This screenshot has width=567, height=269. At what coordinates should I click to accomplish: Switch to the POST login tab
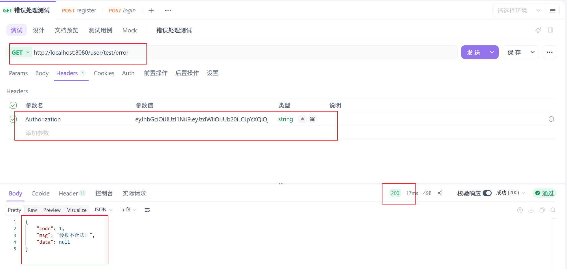point(122,11)
